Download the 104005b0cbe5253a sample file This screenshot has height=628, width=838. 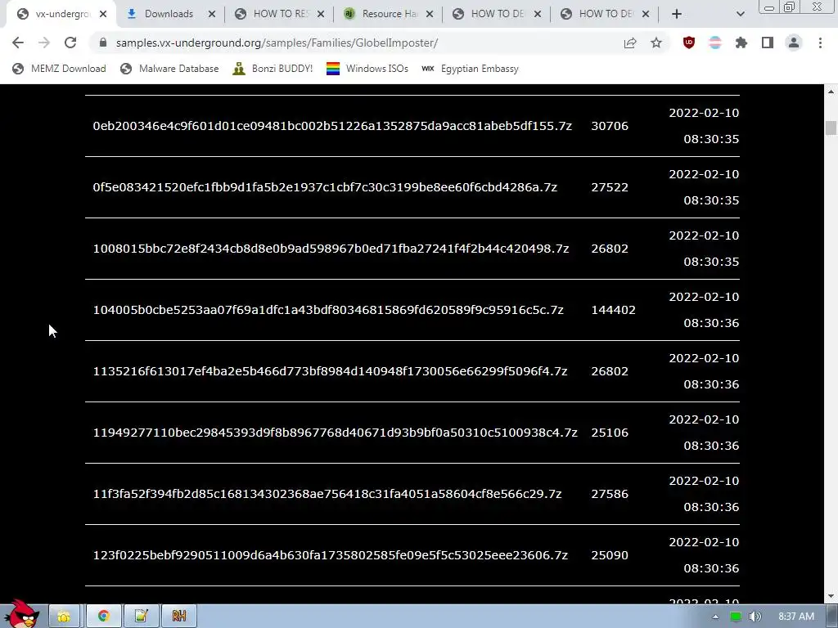click(x=328, y=310)
